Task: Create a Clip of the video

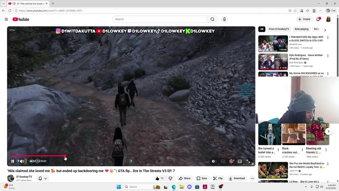Action: coord(218,178)
